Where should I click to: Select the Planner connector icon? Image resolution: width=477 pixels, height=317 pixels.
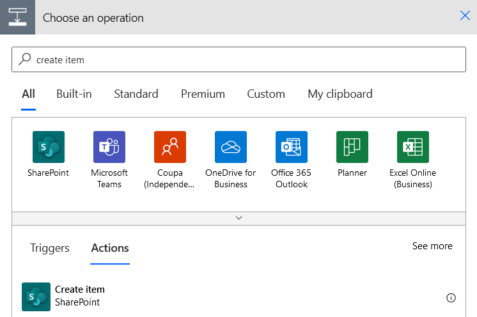coord(352,147)
